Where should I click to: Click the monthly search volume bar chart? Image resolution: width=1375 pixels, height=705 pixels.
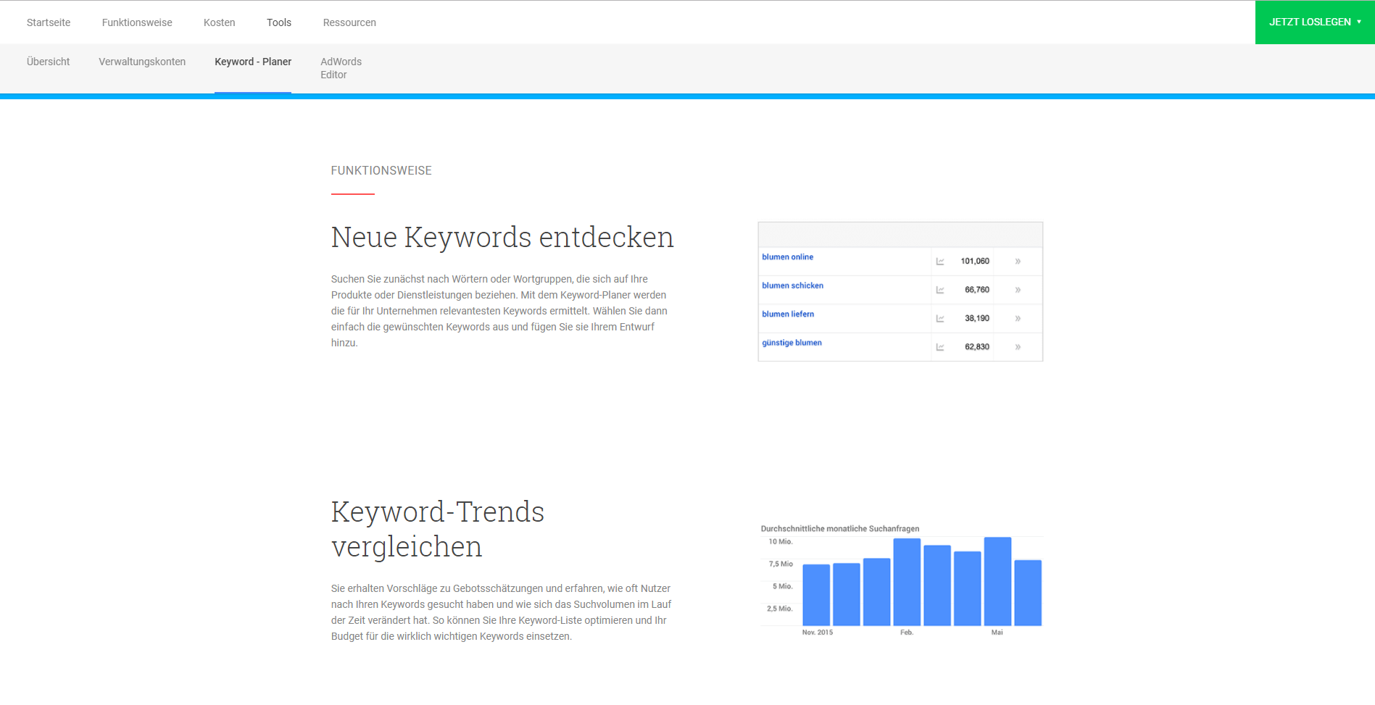click(921, 583)
